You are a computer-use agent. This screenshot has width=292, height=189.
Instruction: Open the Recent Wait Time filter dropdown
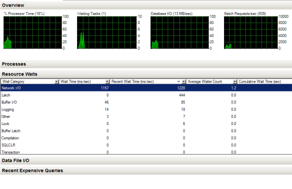coord(183,81)
